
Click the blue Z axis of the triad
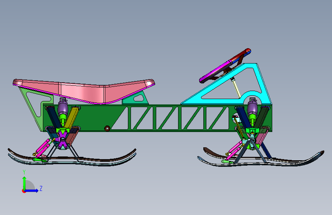pos(32,191)
